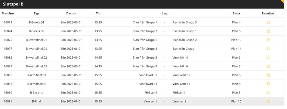
Task: Open result icon for the B-final row
Action: point(268,101)
